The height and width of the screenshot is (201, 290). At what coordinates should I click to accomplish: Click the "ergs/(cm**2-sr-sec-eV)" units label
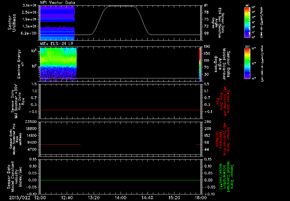(x=263, y=64)
